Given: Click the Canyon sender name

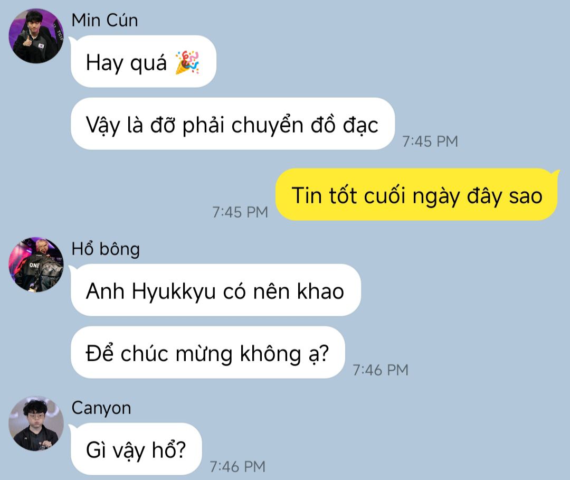Looking at the screenshot, I should tap(101, 408).
